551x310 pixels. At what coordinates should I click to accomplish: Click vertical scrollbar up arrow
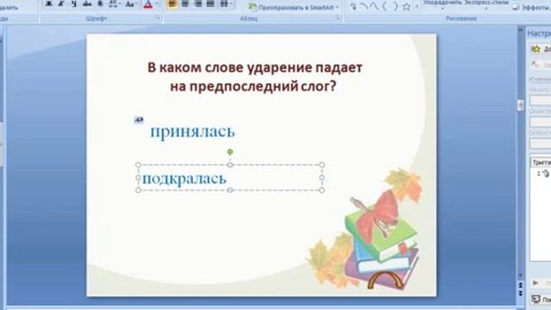pyautogui.click(x=521, y=31)
